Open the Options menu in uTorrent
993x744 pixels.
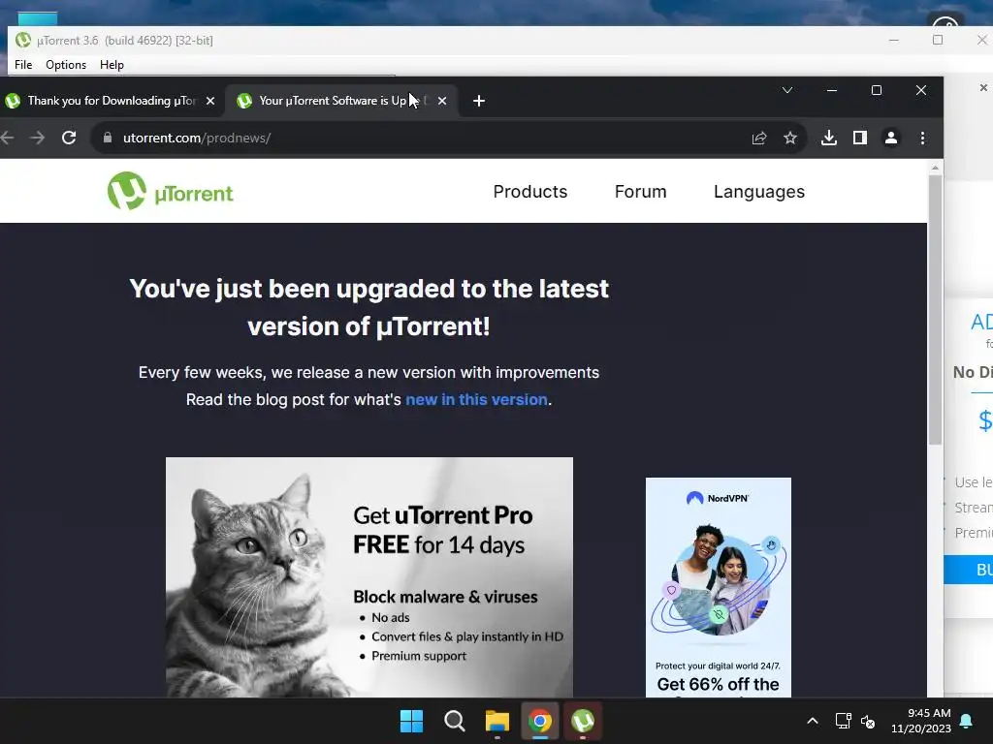[x=66, y=65]
